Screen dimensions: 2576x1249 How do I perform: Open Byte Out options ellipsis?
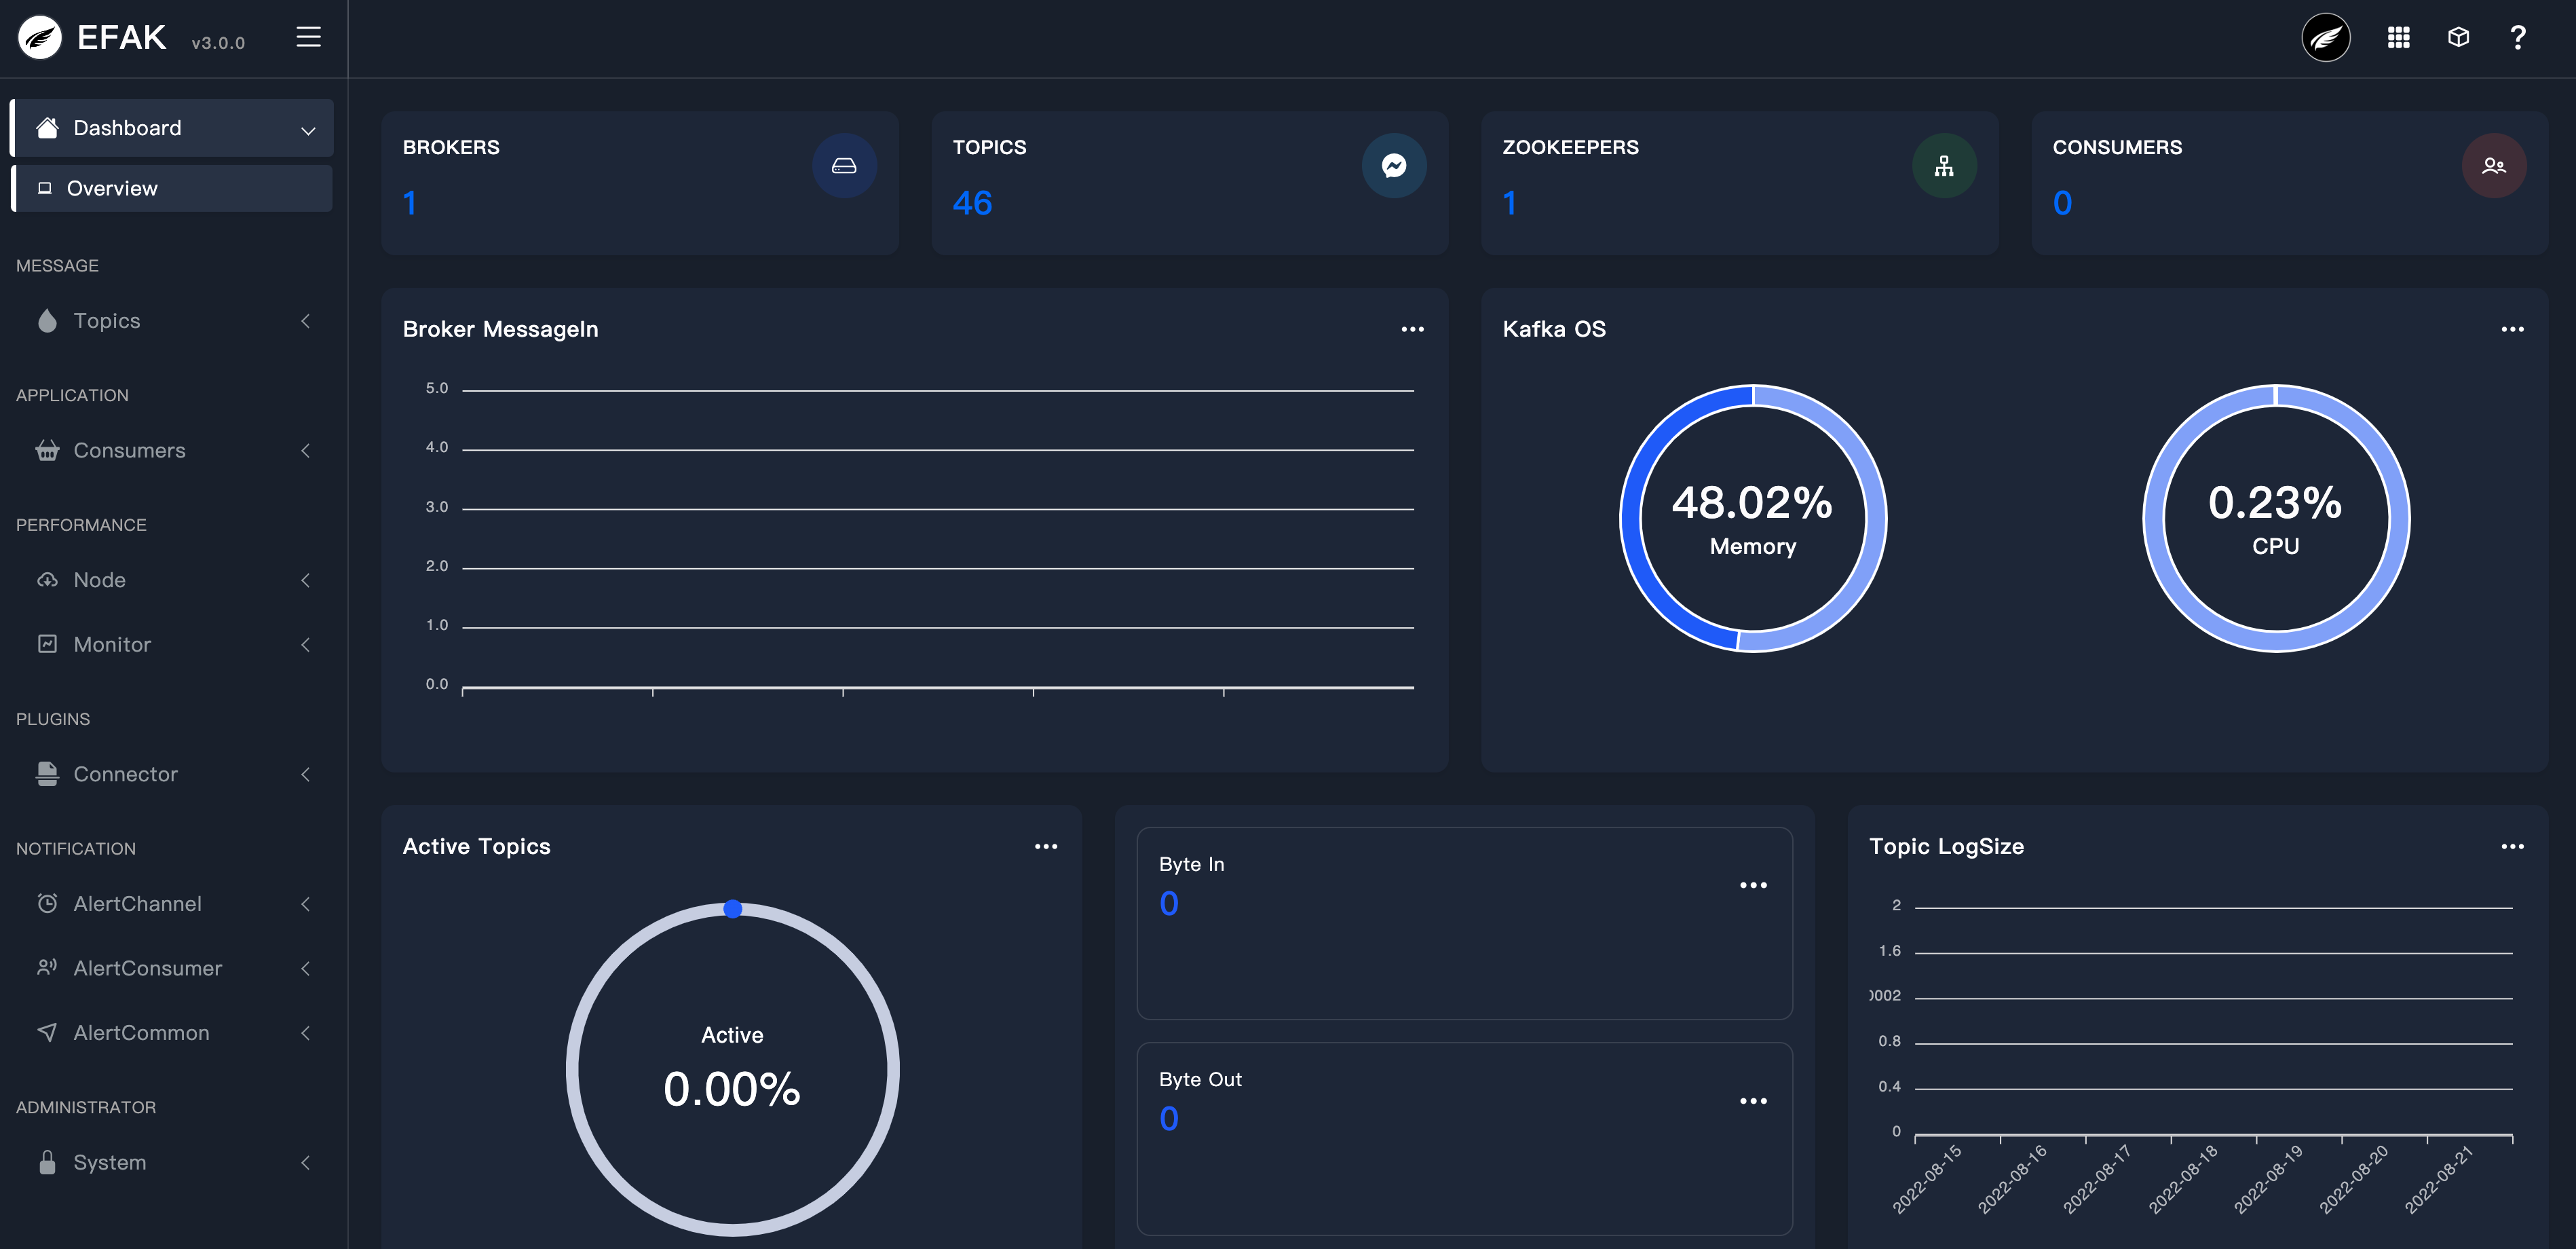point(1753,1101)
